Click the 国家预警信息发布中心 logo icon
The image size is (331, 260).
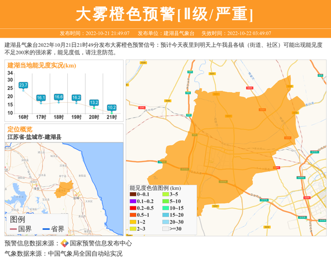pyautogui.click(x=64, y=243)
